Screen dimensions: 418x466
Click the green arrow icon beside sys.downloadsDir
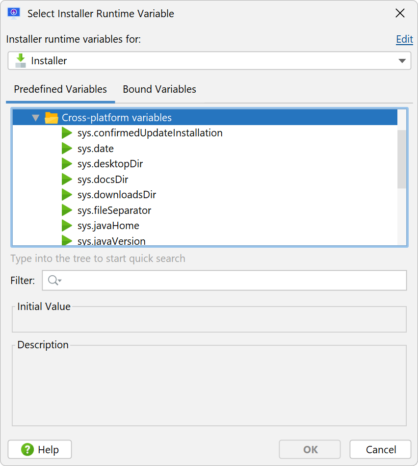(x=67, y=195)
